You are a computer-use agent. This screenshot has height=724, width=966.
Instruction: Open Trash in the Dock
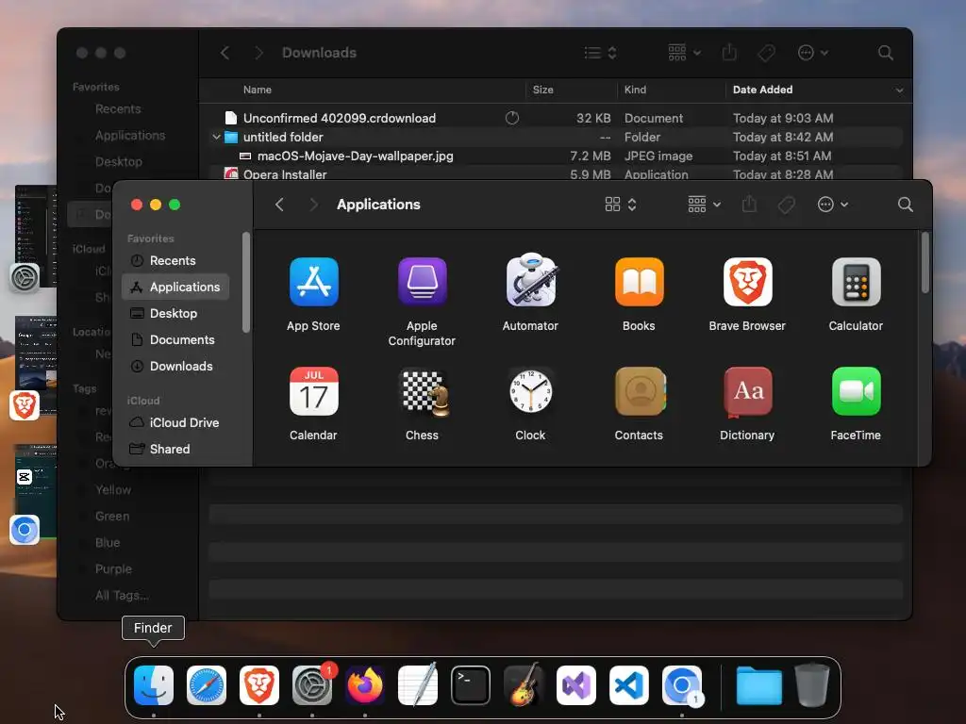[x=812, y=684]
